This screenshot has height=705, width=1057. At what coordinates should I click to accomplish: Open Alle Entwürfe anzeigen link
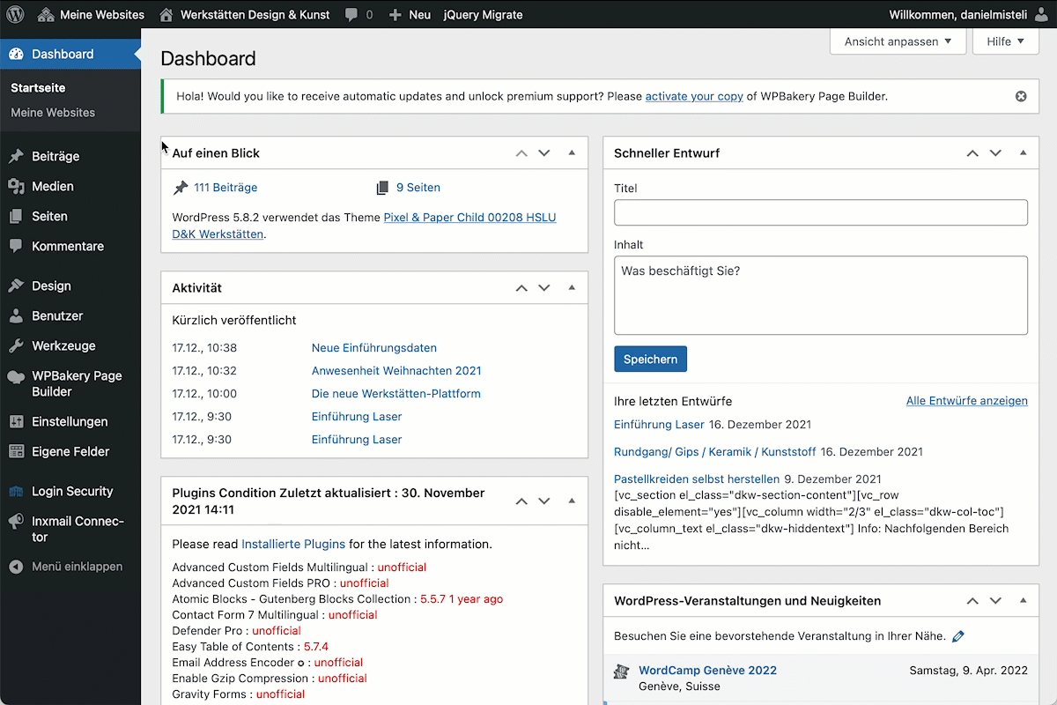(x=967, y=401)
